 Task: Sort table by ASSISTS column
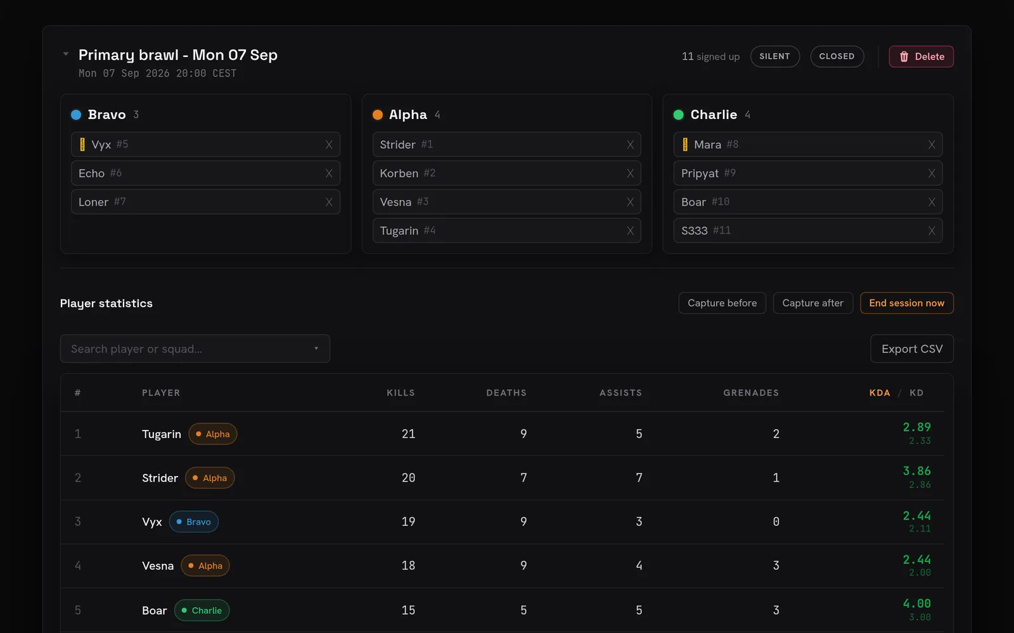pyautogui.click(x=620, y=393)
